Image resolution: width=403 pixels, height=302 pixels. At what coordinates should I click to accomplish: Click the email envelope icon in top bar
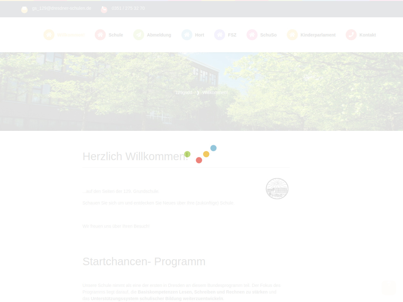(x=24, y=10)
